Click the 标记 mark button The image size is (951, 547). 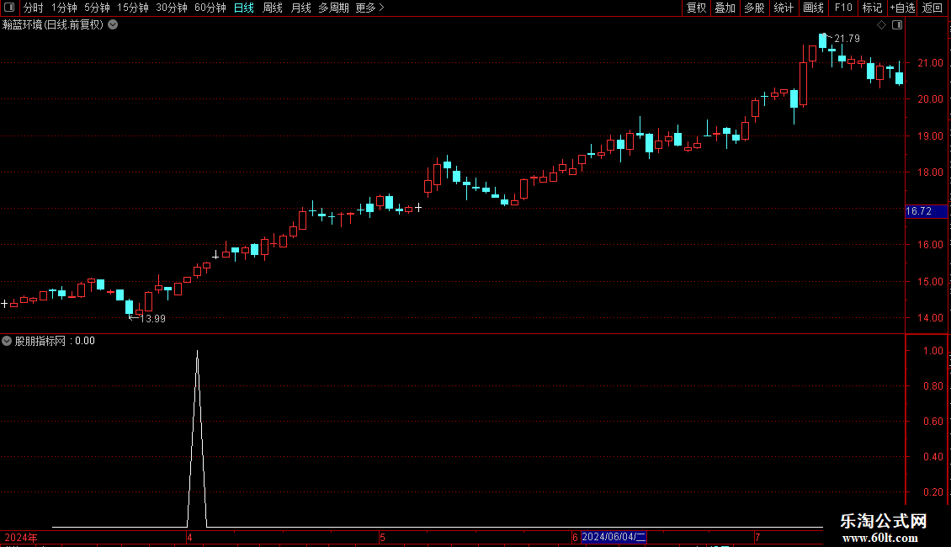[872, 8]
